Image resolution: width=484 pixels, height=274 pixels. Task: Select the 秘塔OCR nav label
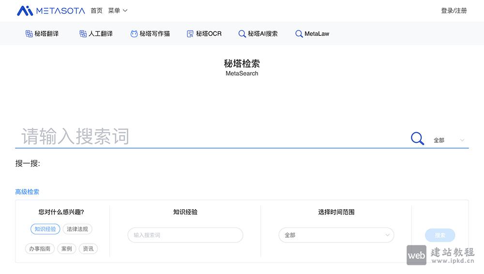209,34
